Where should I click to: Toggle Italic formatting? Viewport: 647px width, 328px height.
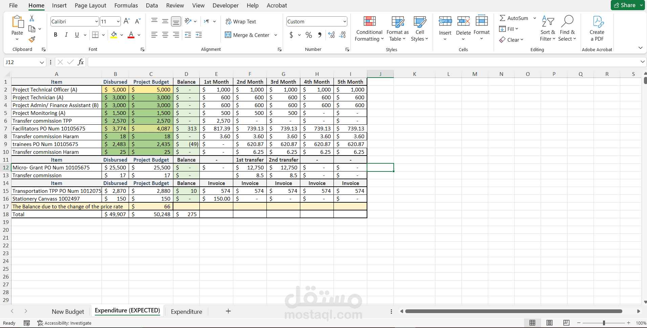click(x=66, y=35)
